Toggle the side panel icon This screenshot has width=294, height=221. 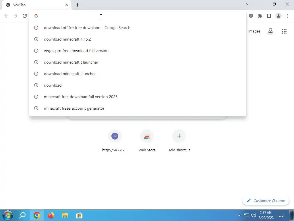point(269,16)
